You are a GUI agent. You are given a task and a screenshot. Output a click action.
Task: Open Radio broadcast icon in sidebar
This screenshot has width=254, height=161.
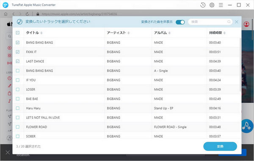pyautogui.click(x=10, y=63)
